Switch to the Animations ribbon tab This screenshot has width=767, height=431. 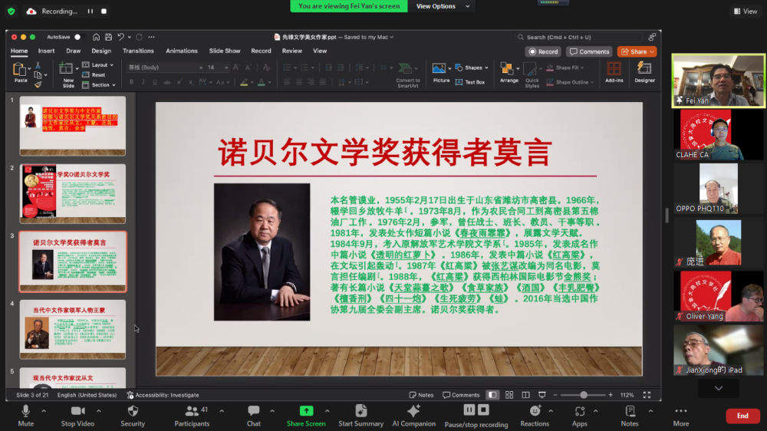182,51
